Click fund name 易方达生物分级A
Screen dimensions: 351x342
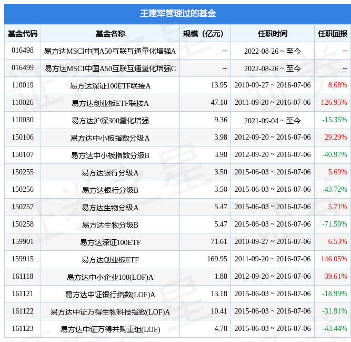coord(110,208)
